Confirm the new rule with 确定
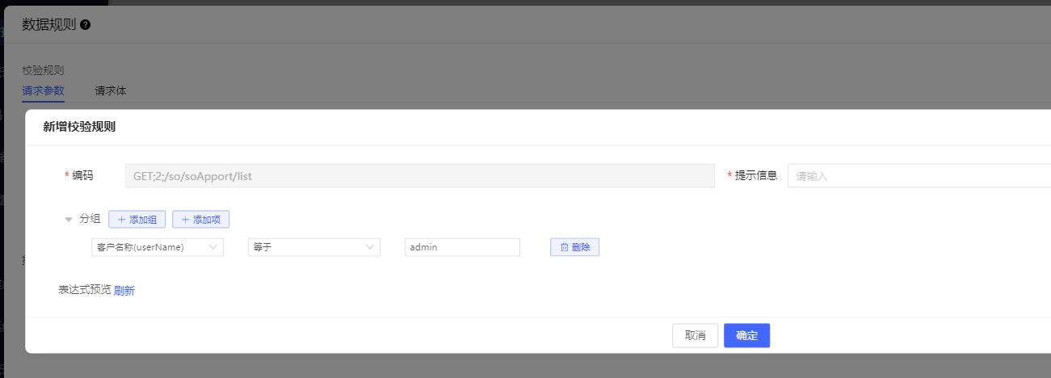1051x378 pixels. pos(746,335)
